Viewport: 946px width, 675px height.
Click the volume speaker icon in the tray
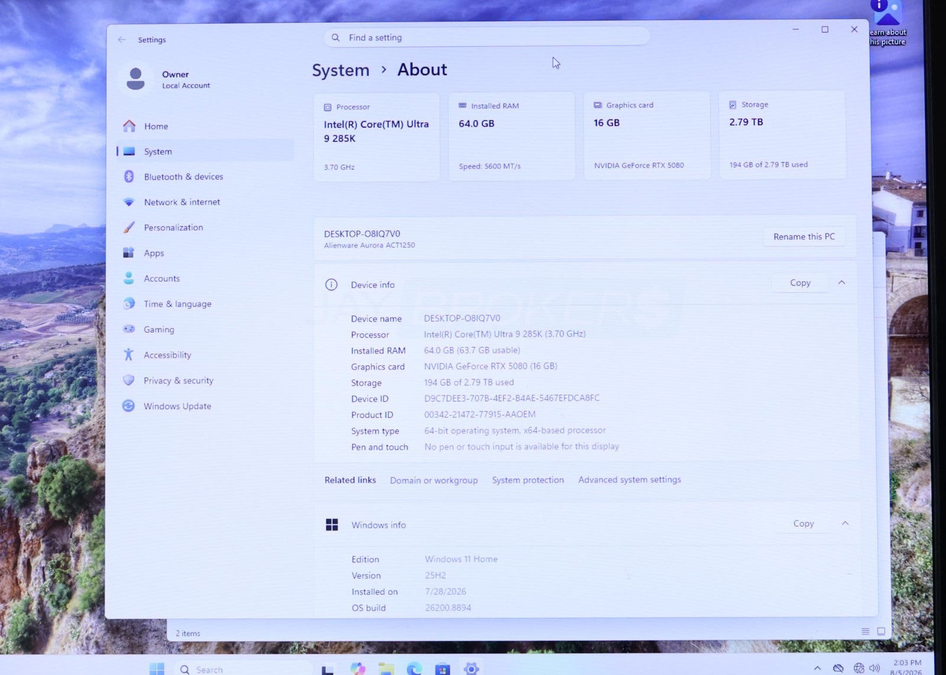875,668
